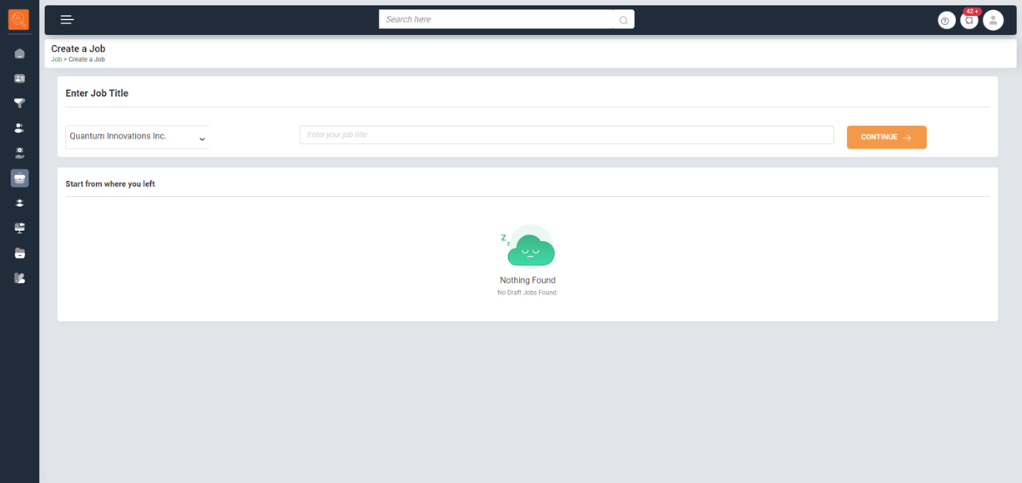Image resolution: width=1022 pixels, height=483 pixels.
Task: Open the home icon in sidebar
Action: pos(19,53)
